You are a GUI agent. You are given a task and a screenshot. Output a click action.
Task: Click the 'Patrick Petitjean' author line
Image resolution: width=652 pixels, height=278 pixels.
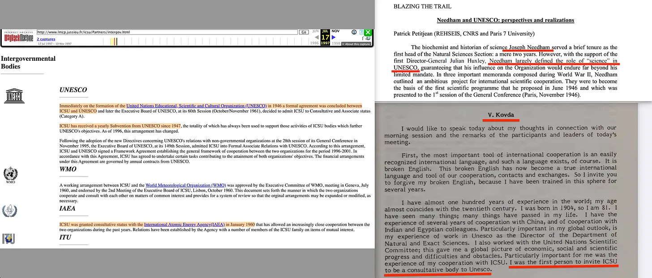pyautogui.click(x=464, y=34)
